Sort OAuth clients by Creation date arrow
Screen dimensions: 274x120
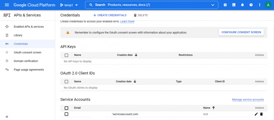[x=135, y=82]
